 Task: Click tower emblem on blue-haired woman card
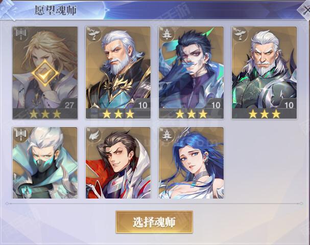coord(168,134)
